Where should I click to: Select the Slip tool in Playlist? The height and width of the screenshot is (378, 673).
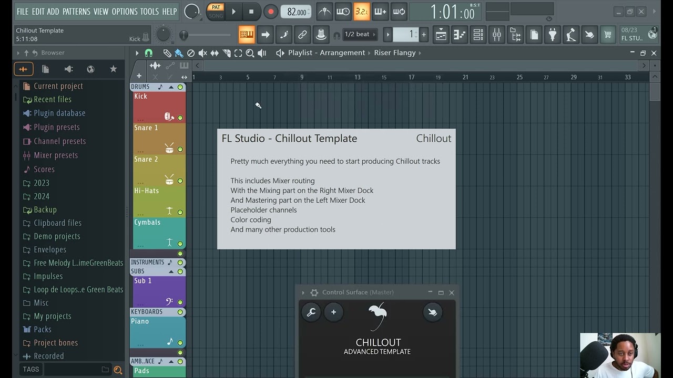point(215,53)
